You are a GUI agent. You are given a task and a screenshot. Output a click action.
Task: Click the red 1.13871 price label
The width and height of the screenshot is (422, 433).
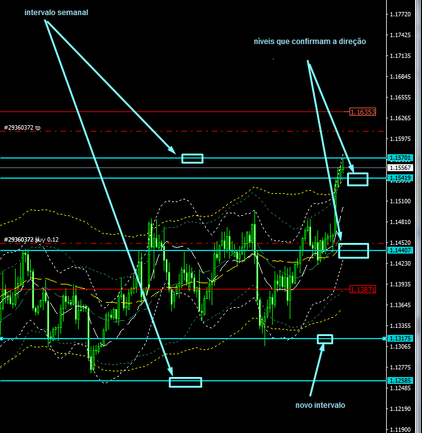(x=363, y=289)
